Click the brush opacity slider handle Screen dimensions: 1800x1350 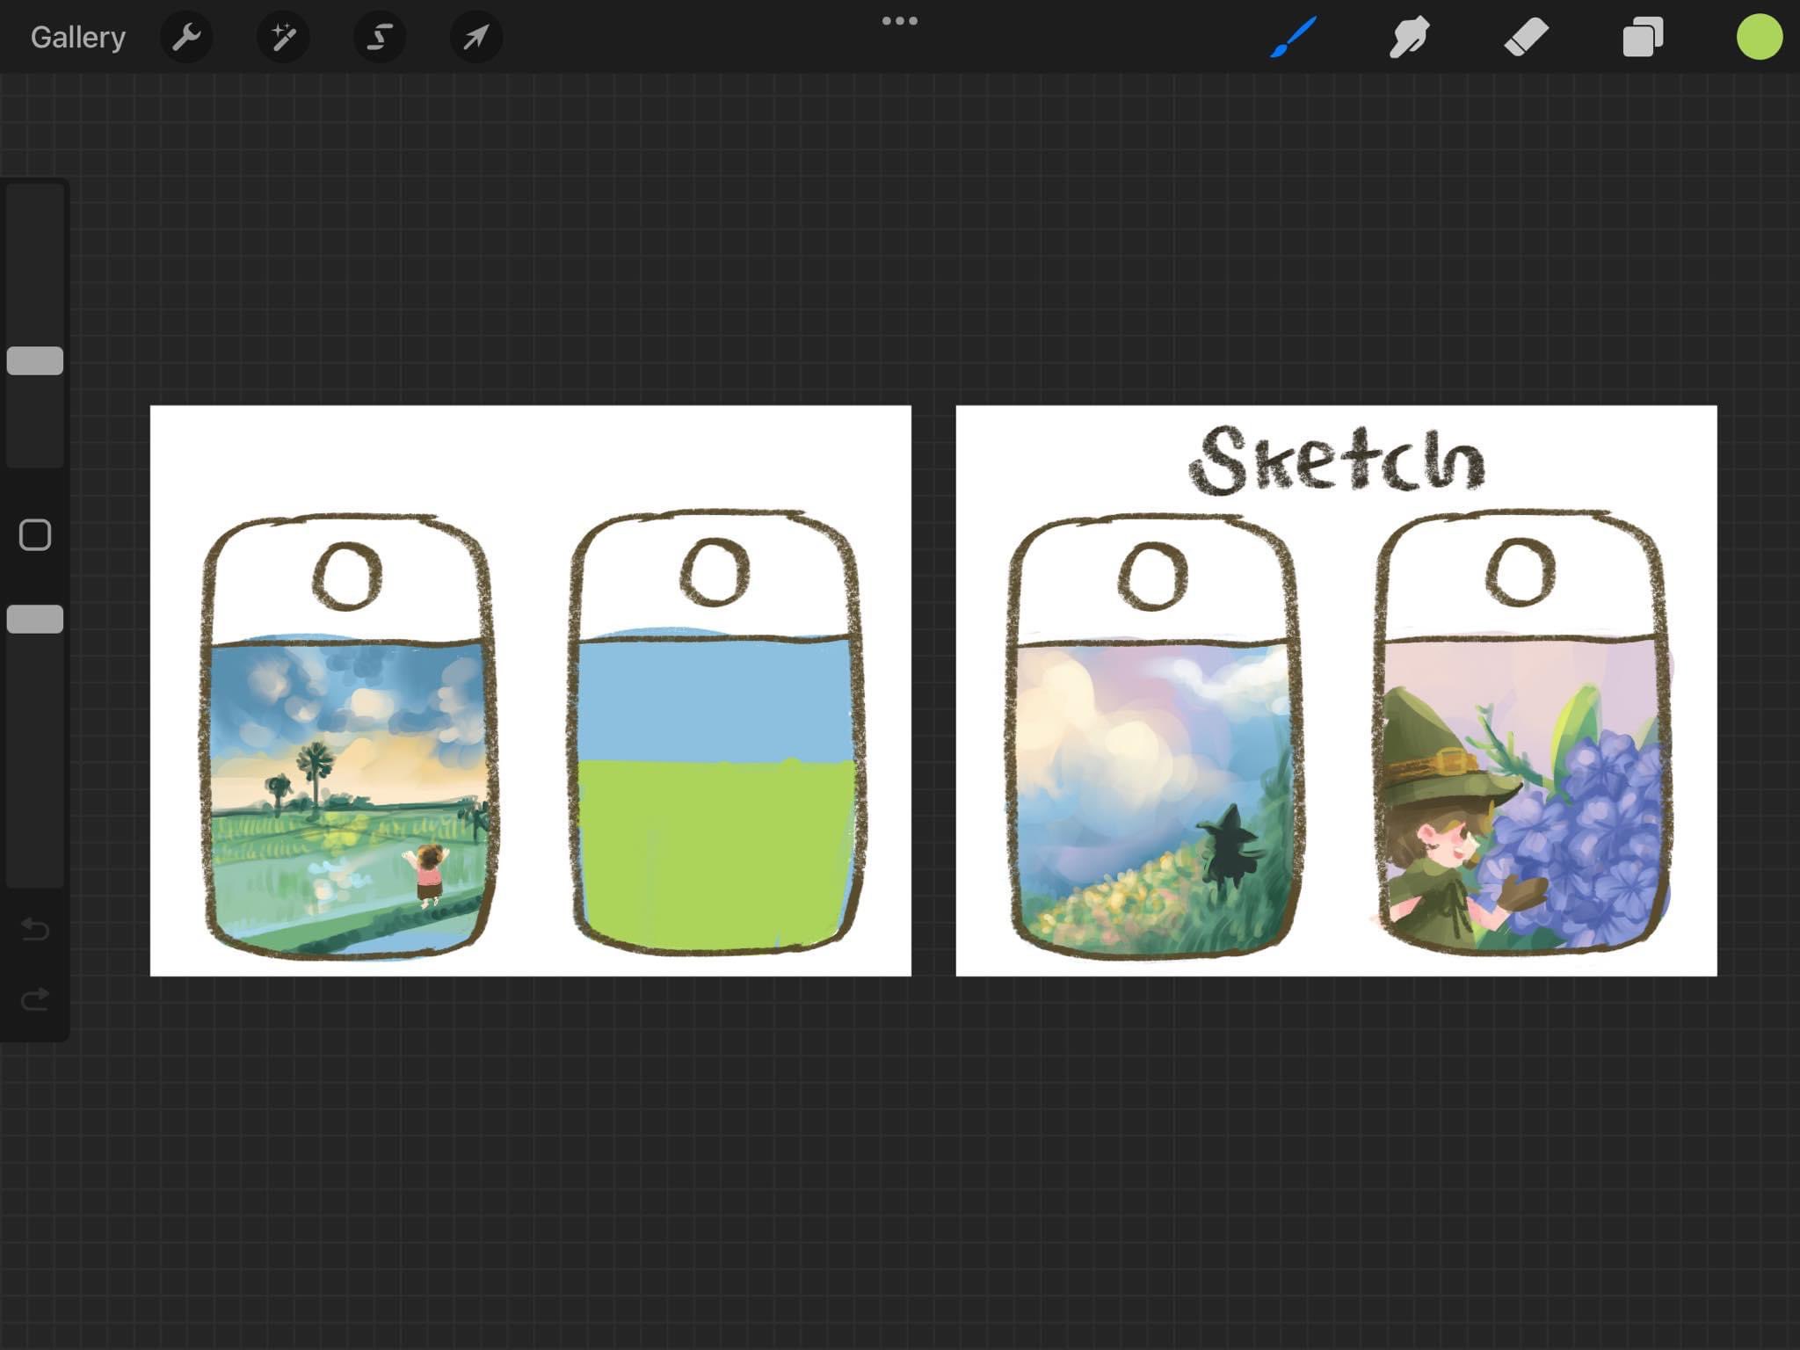point(35,619)
